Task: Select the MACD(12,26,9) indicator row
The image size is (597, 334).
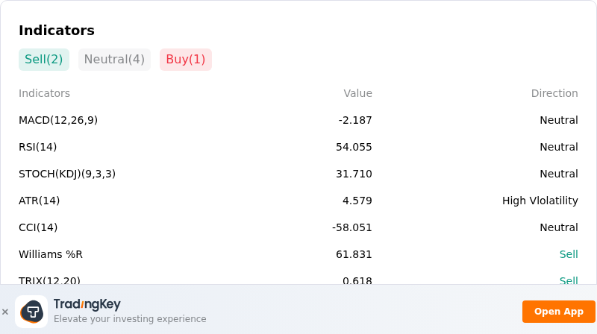Action: tap(298, 120)
